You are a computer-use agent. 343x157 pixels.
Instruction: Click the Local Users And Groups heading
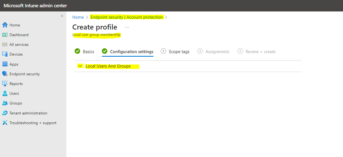pyautogui.click(x=108, y=66)
